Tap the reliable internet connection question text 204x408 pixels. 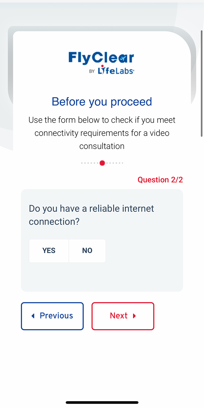pos(91,215)
